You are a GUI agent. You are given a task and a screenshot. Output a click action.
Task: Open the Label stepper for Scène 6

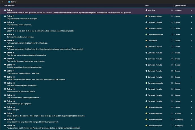172,41
